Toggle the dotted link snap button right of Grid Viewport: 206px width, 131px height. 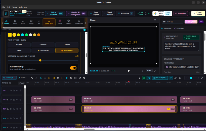pyautogui.click(x=171, y=78)
